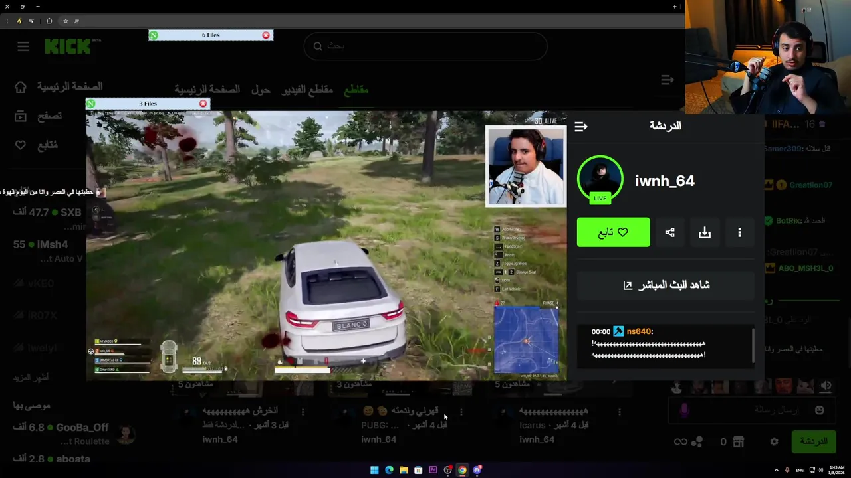Open options for the Icarus clip card
Image resolution: width=851 pixels, height=478 pixels.
(620, 412)
